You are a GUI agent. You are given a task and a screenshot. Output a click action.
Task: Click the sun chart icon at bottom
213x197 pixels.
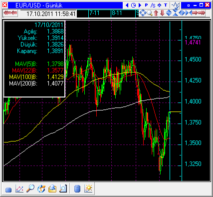click(88, 188)
